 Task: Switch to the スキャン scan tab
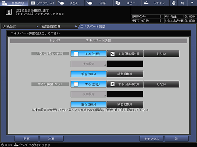coord(155,3)
